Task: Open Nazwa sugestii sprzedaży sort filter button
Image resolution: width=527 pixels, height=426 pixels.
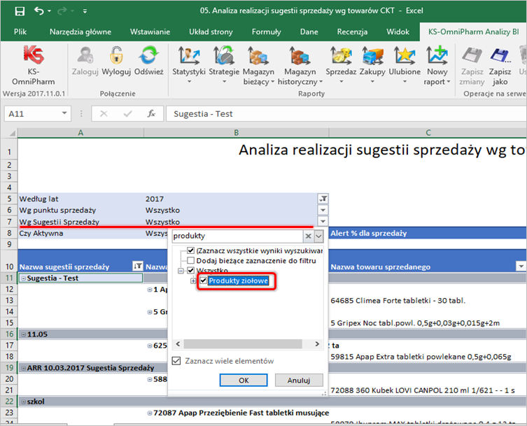Action: click(x=137, y=267)
